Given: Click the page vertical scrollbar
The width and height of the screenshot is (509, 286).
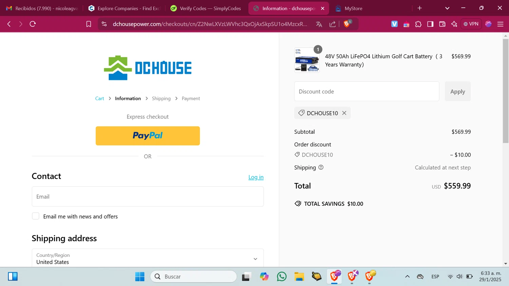Looking at the screenshot, I should point(506,91).
